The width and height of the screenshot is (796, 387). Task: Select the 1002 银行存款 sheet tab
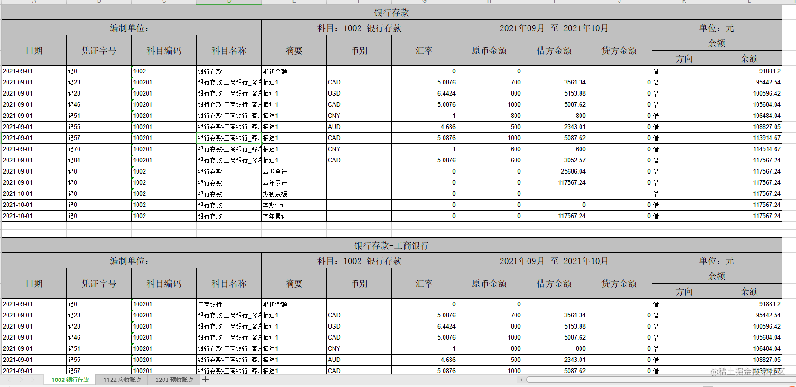click(x=70, y=380)
